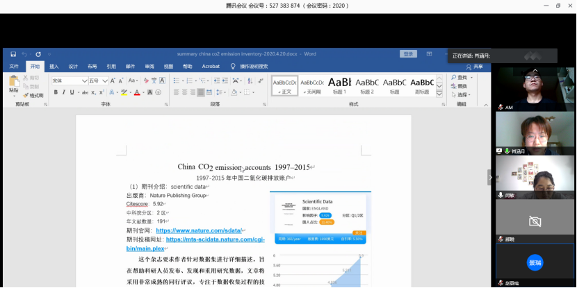Toggle Italic formatting

point(64,92)
